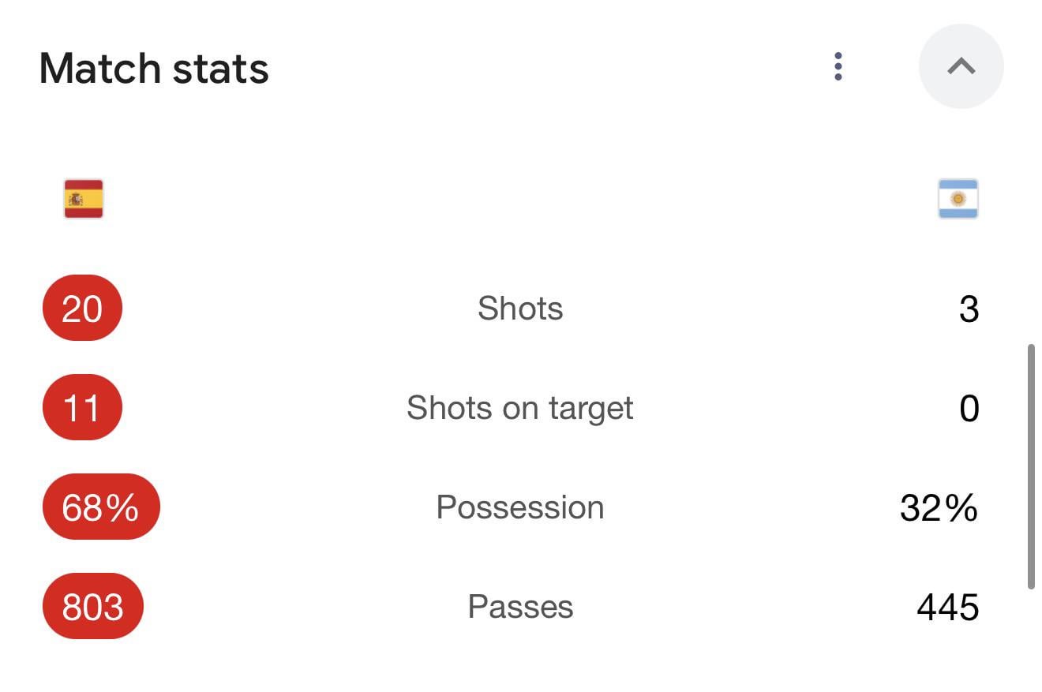Click the vertical scrollbar on the right

[x=1031, y=466]
